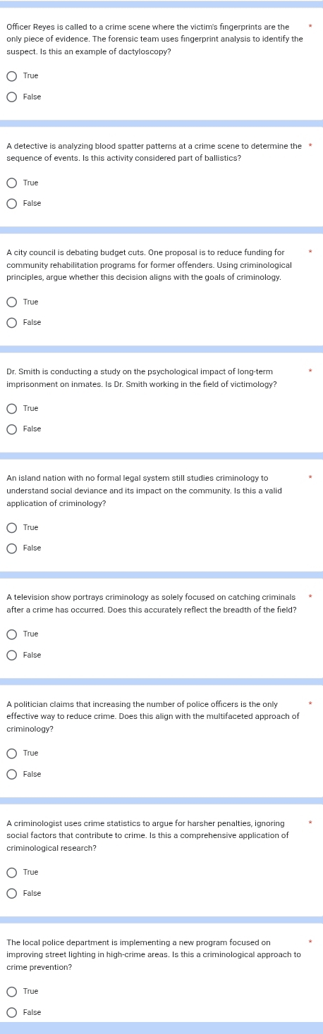Mark False for city council budget cuts question
Image resolution: width=323 pixels, height=1034 pixels.
point(11,322)
